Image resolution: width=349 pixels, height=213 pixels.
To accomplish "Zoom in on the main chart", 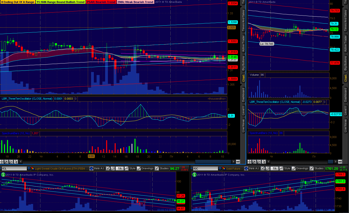I will click(6, 162).
